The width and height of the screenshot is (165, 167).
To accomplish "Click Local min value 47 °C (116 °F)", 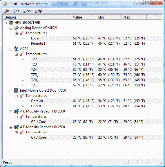I will [x=109, y=38].
